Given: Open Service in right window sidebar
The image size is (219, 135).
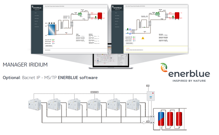Looking at the screenshot, I should [116, 24].
